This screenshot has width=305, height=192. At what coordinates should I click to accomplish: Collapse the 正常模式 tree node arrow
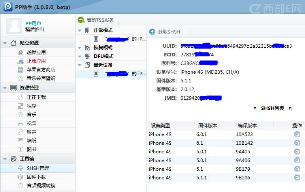pos(79,30)
